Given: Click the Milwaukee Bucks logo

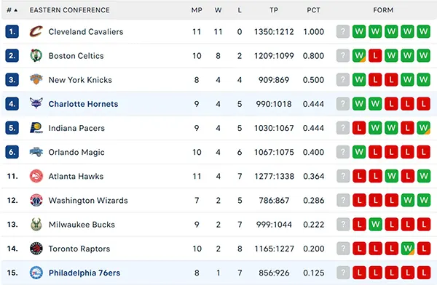Looking at the screenshot, I should tap(36, 225).
